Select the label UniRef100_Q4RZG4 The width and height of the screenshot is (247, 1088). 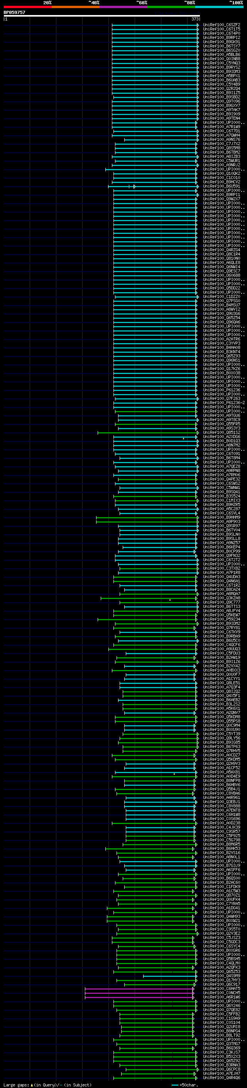coord(222,250)
